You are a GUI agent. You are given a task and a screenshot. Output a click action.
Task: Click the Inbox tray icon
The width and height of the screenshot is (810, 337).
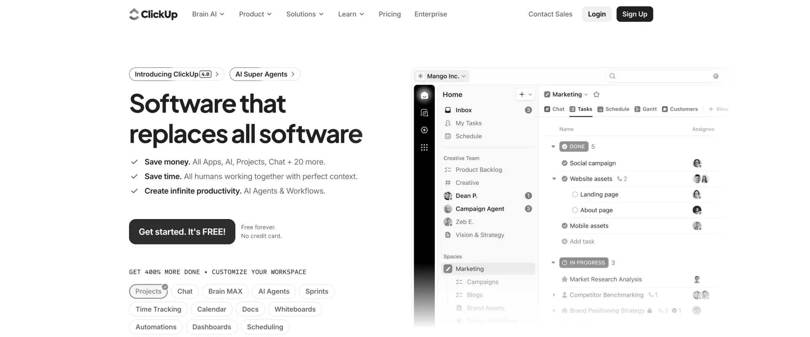[x=448, y=110]
